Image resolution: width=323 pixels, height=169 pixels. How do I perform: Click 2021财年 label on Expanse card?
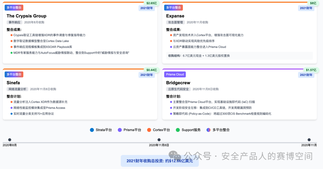306,8
